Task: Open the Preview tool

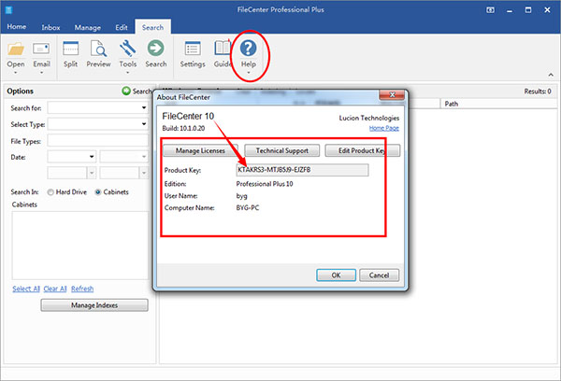Action: [98, 49]
